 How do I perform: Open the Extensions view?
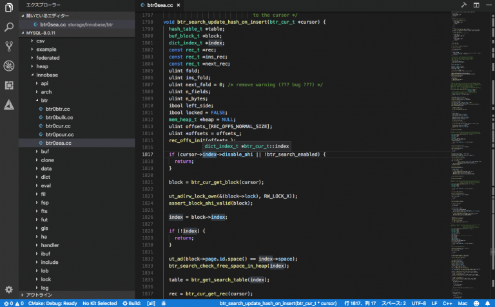pos(9,85)
